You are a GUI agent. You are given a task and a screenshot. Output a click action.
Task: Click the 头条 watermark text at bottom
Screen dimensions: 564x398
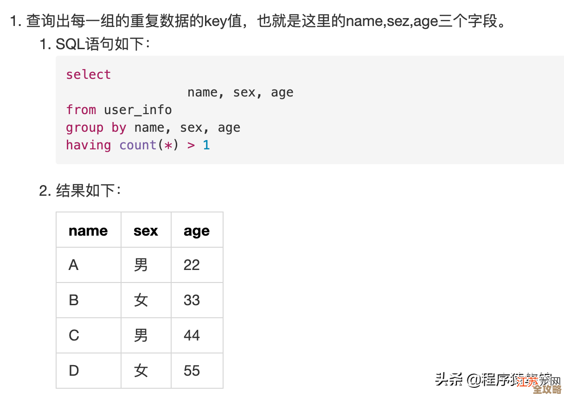[x=449, y=380]
